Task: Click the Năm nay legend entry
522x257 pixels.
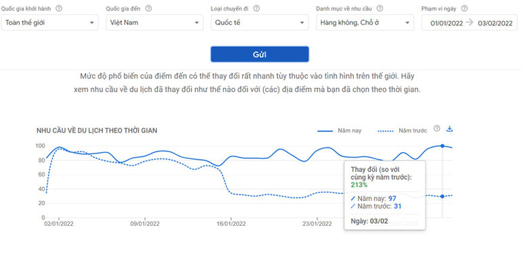Action: (339, 131)
